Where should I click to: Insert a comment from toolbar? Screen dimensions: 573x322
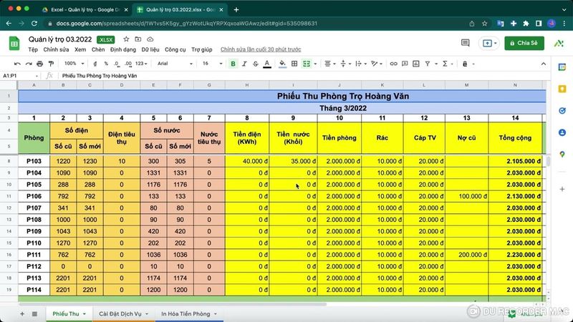point(405,64)
